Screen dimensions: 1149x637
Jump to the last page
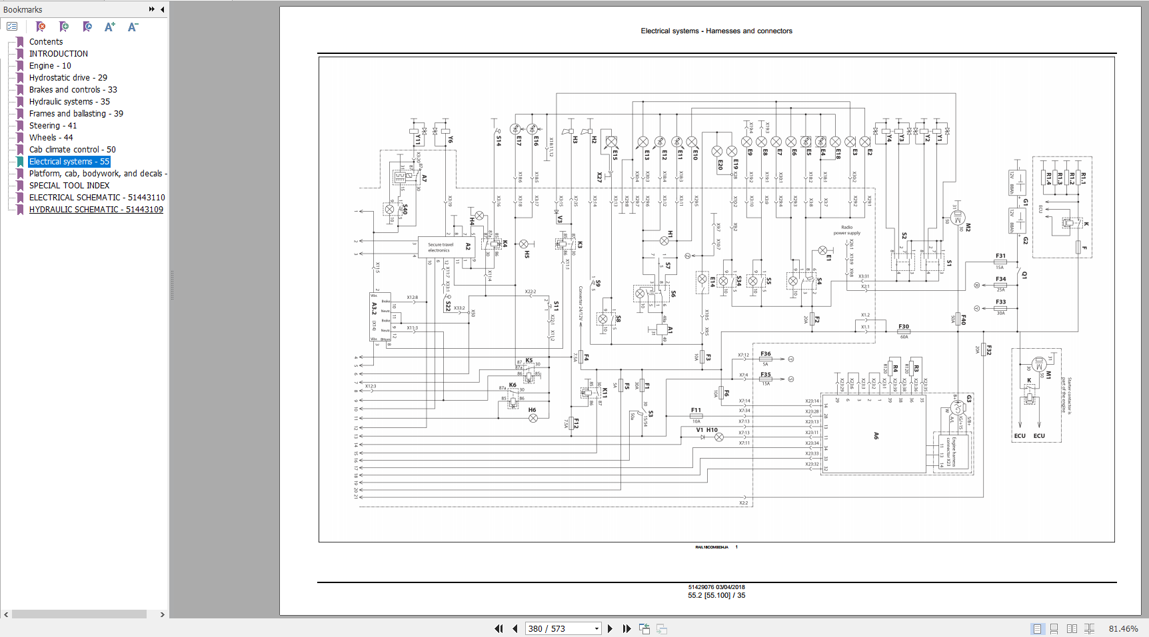tap(626, 628)
